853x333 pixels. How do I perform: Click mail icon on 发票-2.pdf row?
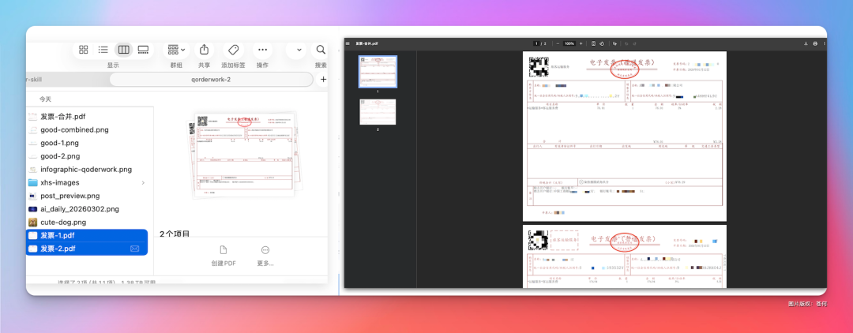coord(135,249)
